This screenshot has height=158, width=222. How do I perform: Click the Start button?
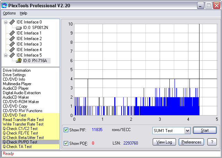tap(205, 130)
